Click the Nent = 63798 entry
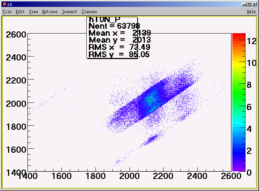This screenshot has height=191, width=259. click(x=114, y=26)
